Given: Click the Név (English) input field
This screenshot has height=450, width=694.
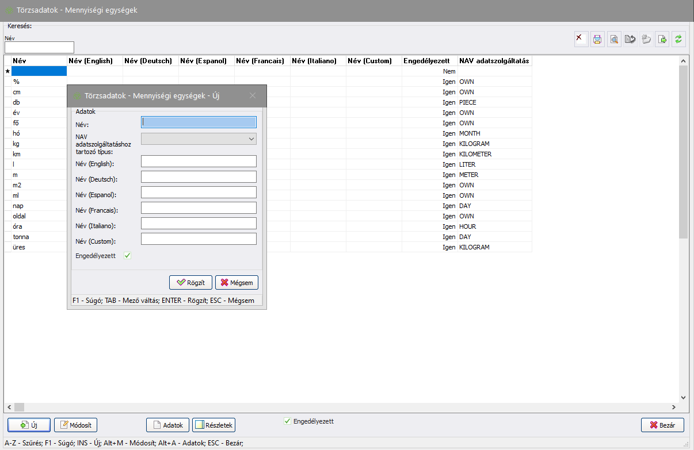Looking at the screenshot, I should click(199, 161).
